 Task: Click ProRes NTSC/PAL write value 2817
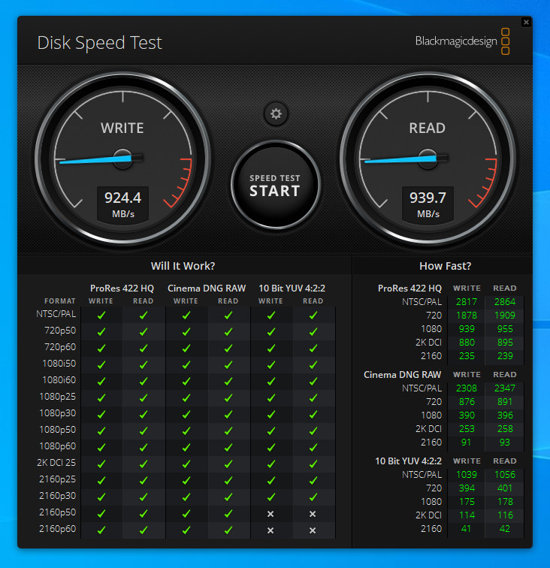[467, 302]
